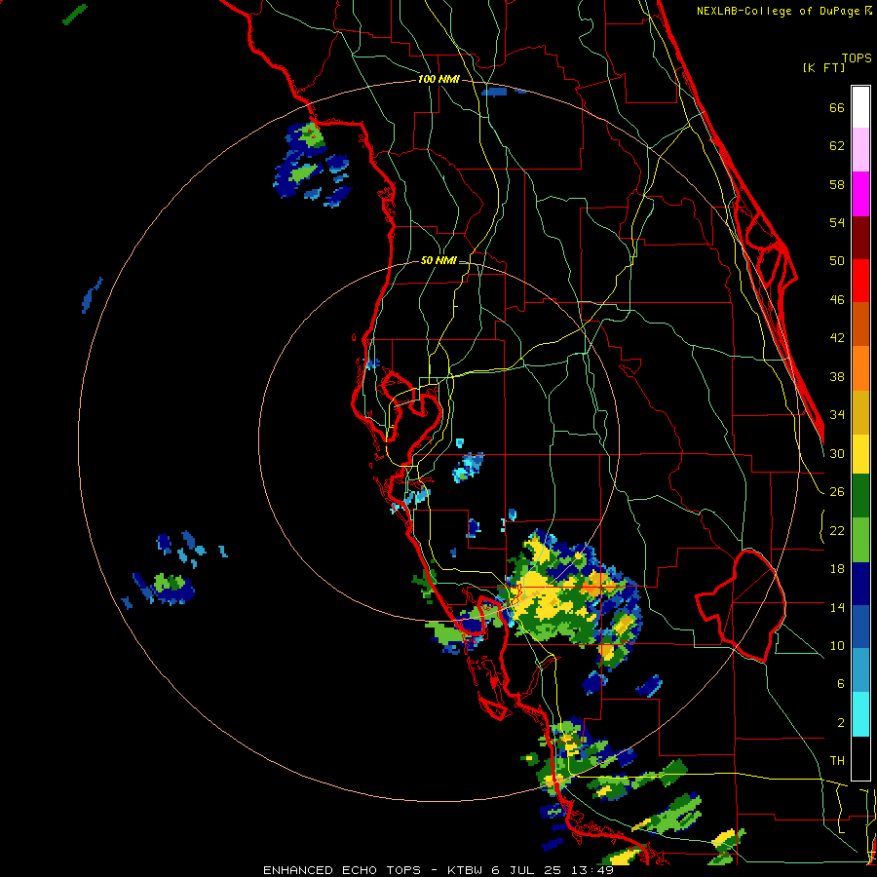Screen dimensions: 877x877
Task: Click the 22 value on the legend
Action: [x=837, y=530]
